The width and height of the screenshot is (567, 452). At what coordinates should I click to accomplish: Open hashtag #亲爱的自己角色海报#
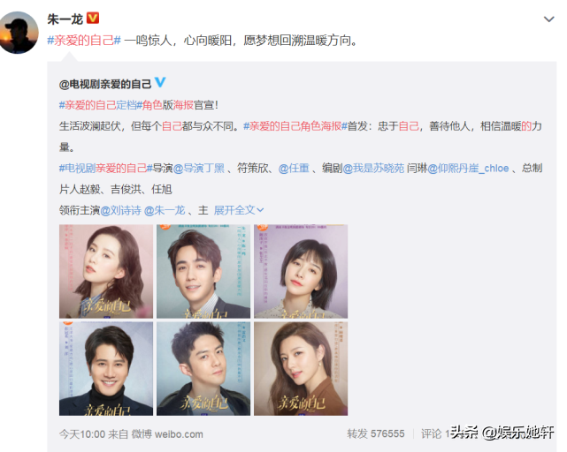point(295,126)
